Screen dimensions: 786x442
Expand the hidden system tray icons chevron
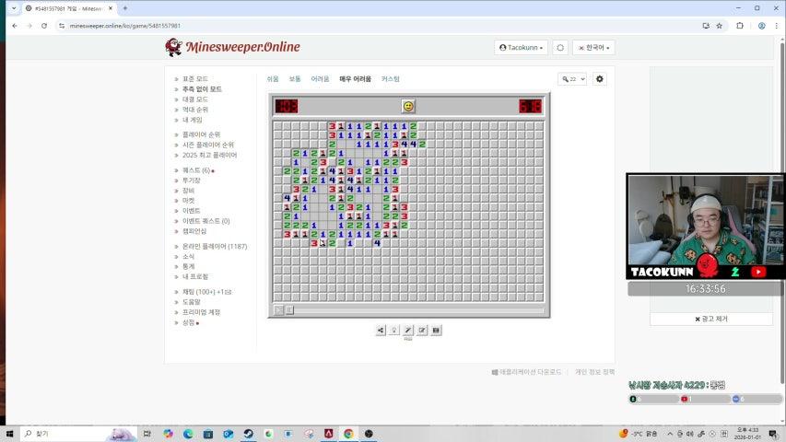tap(670, 434)
